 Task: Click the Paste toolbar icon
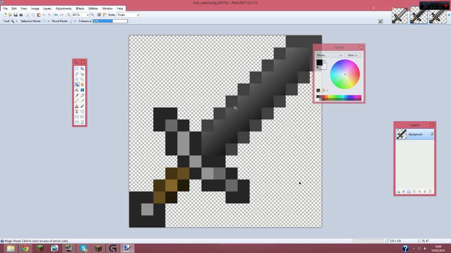click(x=39, y=15)
